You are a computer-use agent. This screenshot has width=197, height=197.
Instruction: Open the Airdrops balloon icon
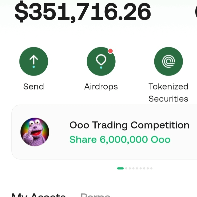[x=101, y=61]
